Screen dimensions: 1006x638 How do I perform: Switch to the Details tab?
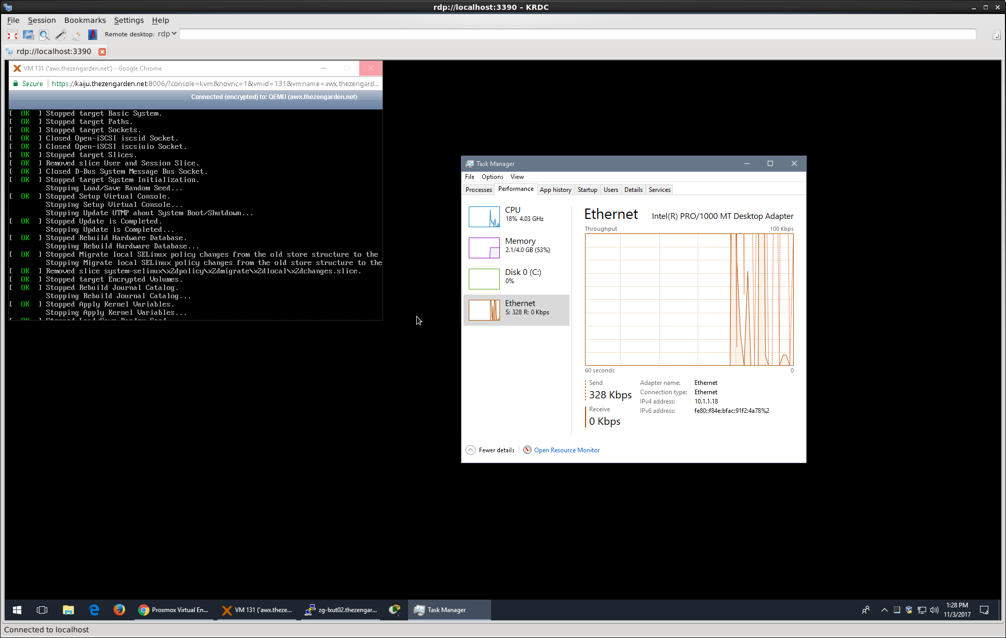pyautogui.click(x=633, y=190)
